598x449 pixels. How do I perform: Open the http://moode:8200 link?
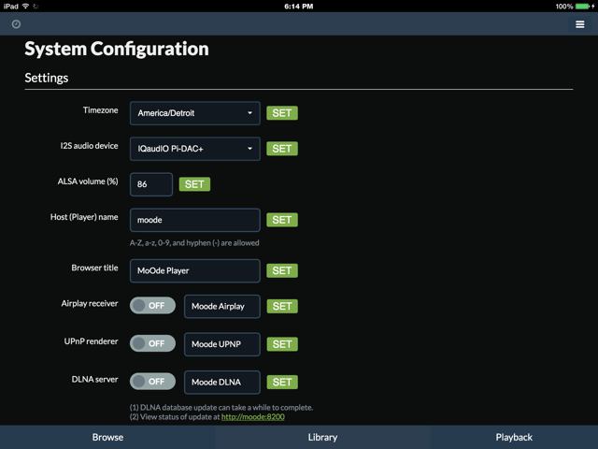[x=253, y=417]
